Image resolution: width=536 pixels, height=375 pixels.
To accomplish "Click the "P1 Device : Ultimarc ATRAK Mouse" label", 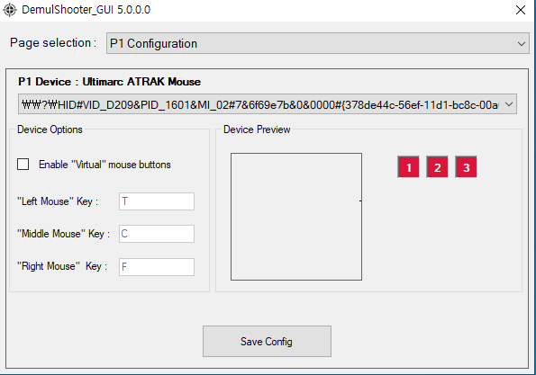I will 109,82.
